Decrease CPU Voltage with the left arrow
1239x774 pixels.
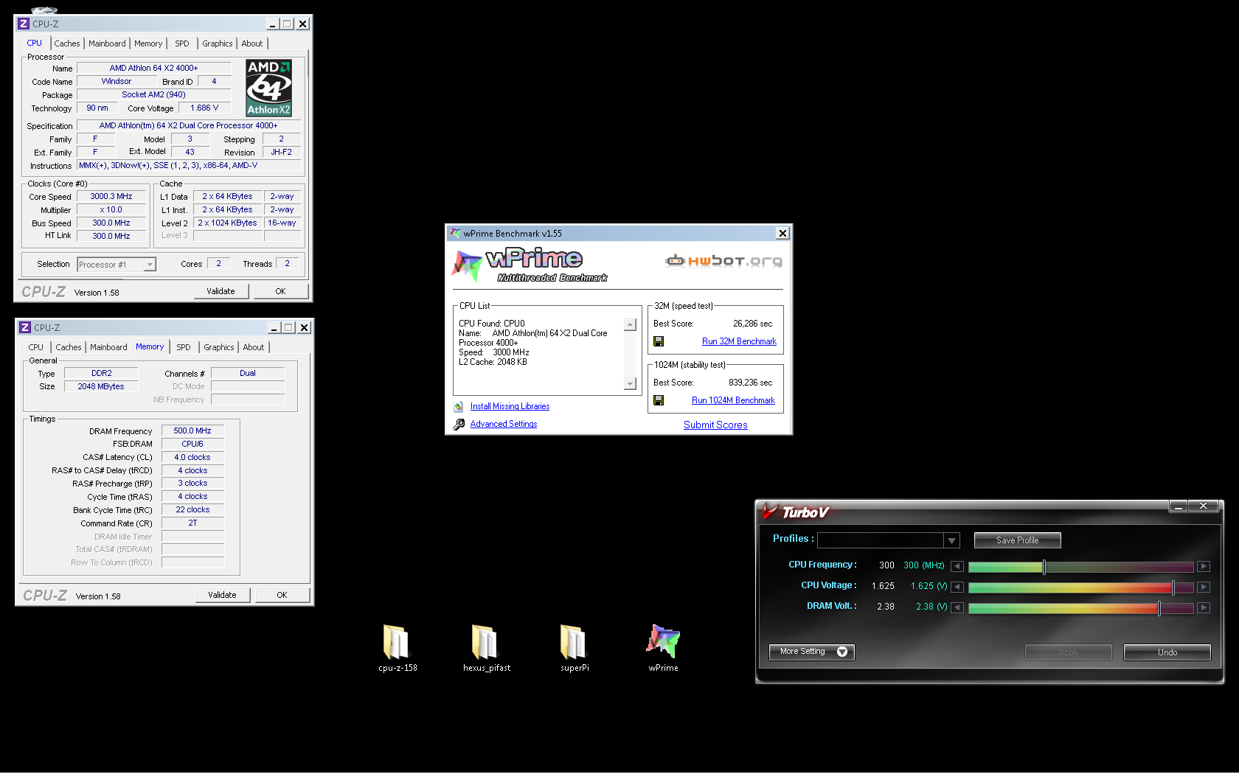pyautogui.click(x=957, y=587)
